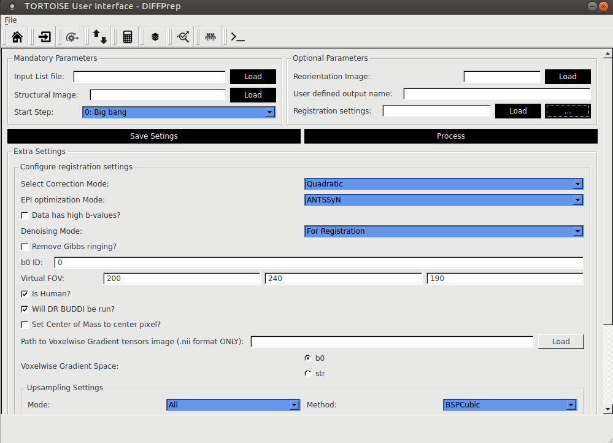Viewport: 613px width, 443px height.
Task: Open Upsampling Method BSPCubic dropdown
Action: [x=510, y=405]
